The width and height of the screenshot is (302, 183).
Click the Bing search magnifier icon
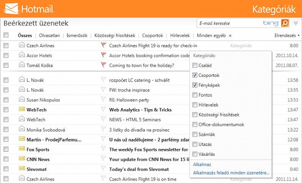tap(285, 23)
